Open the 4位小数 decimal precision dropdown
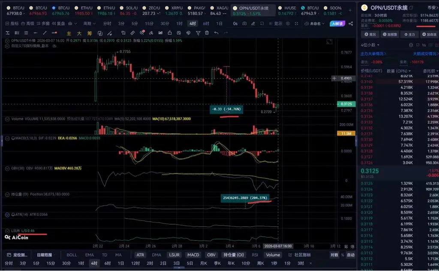Image resolution: width=439 pixels, height=271 pixels. [370, 45]
